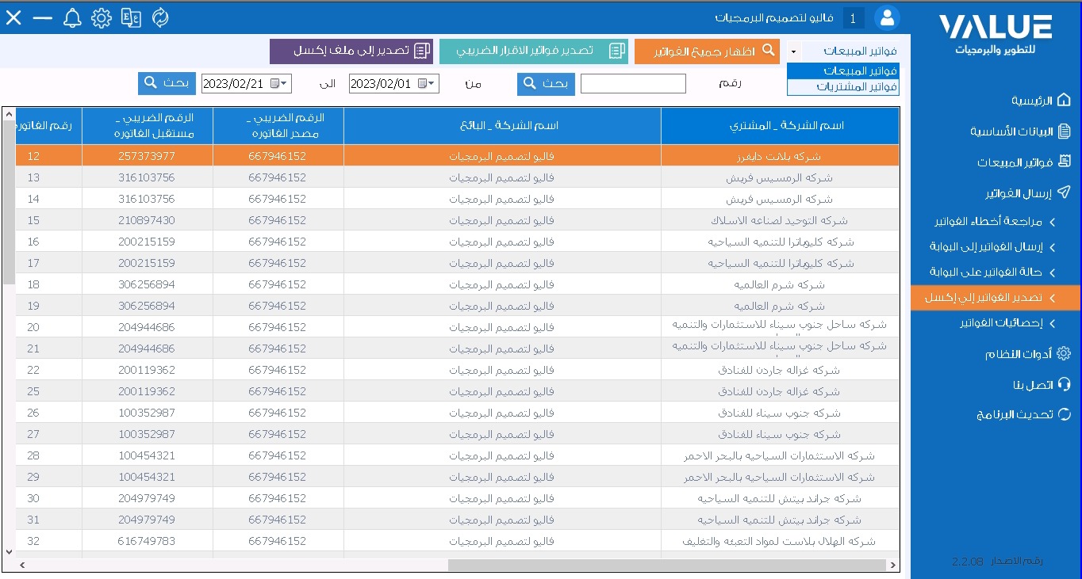Screen dimensions: 1082x579
Task: Click تصدير إلى ملف إكسل button
Action: point(352,51)
